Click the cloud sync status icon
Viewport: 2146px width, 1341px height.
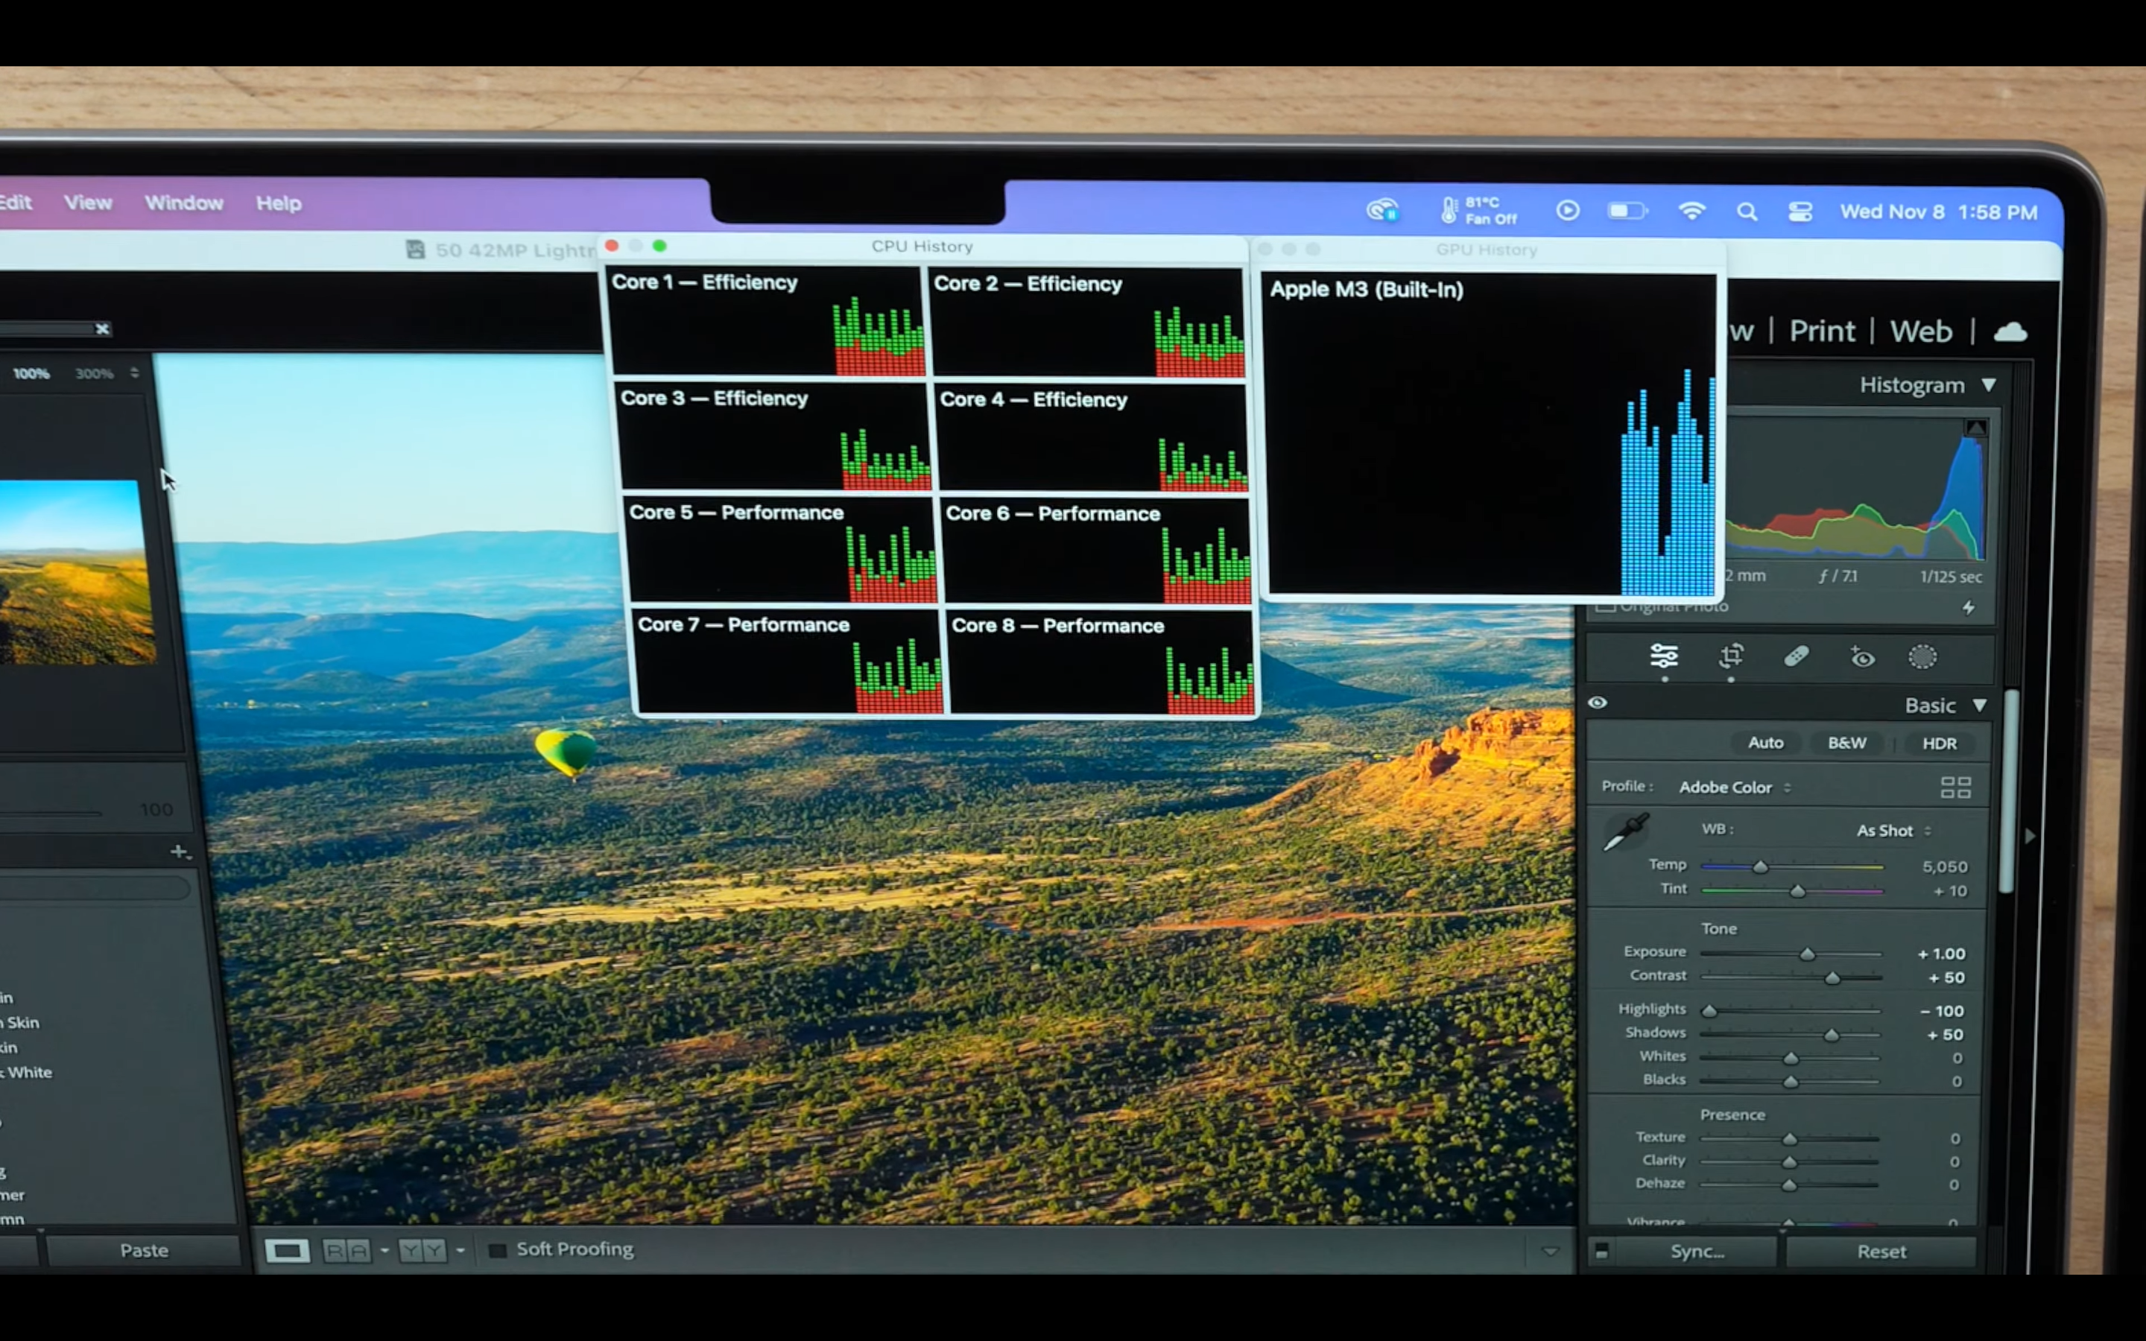2010,332
